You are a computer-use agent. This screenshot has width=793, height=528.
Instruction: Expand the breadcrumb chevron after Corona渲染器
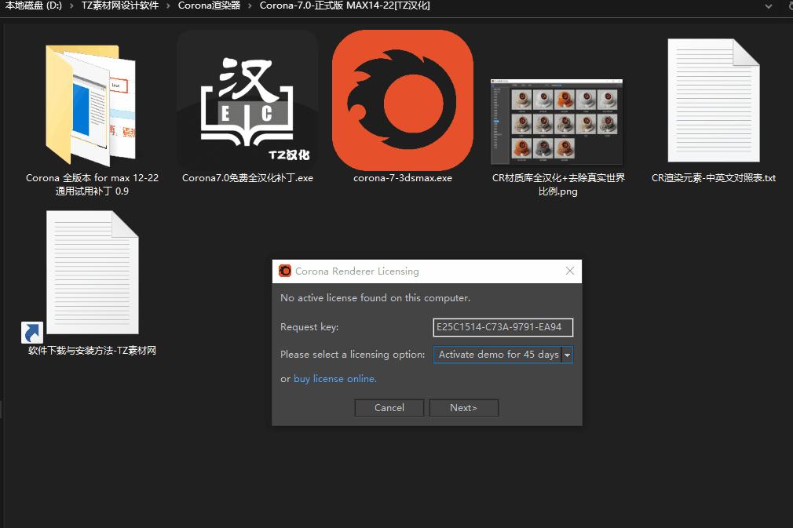248,5
